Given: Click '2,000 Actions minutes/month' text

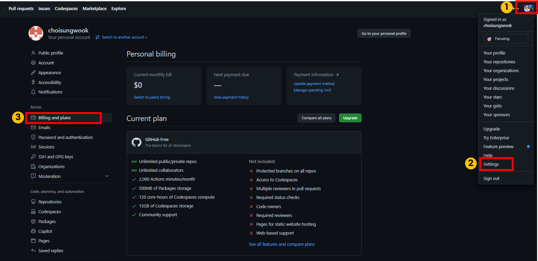Looking at the screenshot, I should (167, 179).
